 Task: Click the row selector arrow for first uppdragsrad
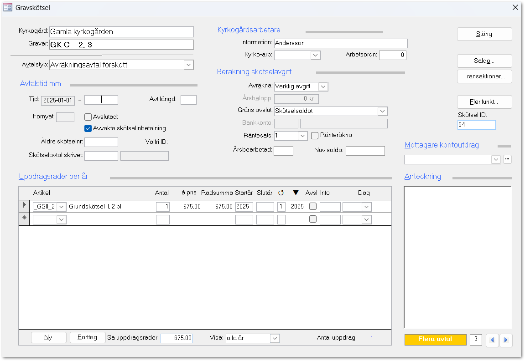coord(25,206)
